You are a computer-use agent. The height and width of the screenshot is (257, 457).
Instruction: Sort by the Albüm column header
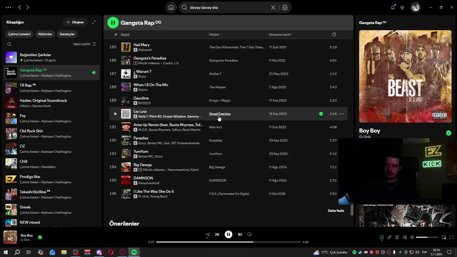[x=214, y=35]
